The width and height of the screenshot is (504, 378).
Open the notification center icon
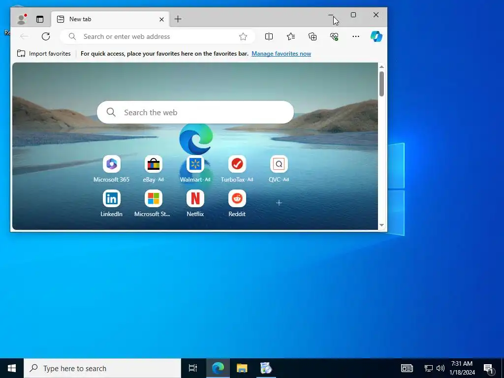coord(489,368)
